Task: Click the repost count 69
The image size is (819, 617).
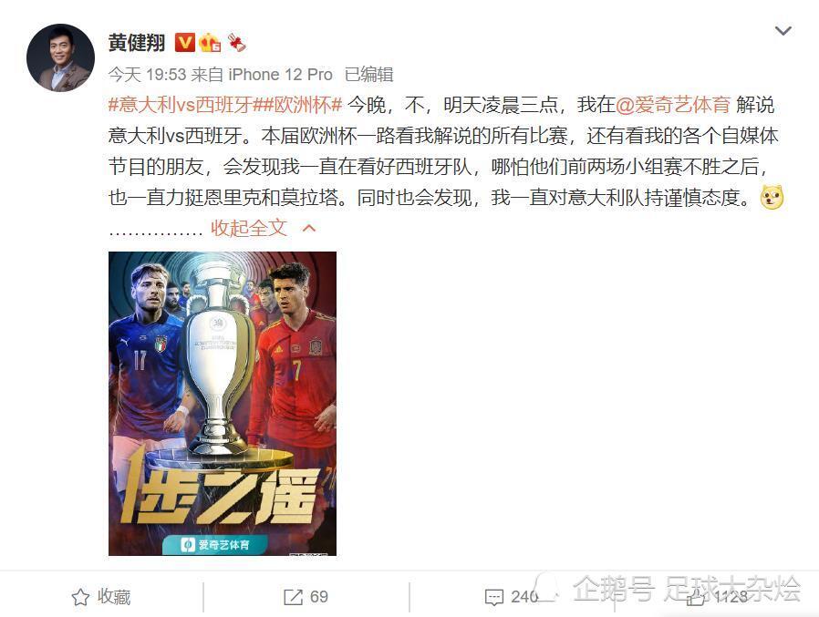Action: pyautogui.click(x=319, y=597)
